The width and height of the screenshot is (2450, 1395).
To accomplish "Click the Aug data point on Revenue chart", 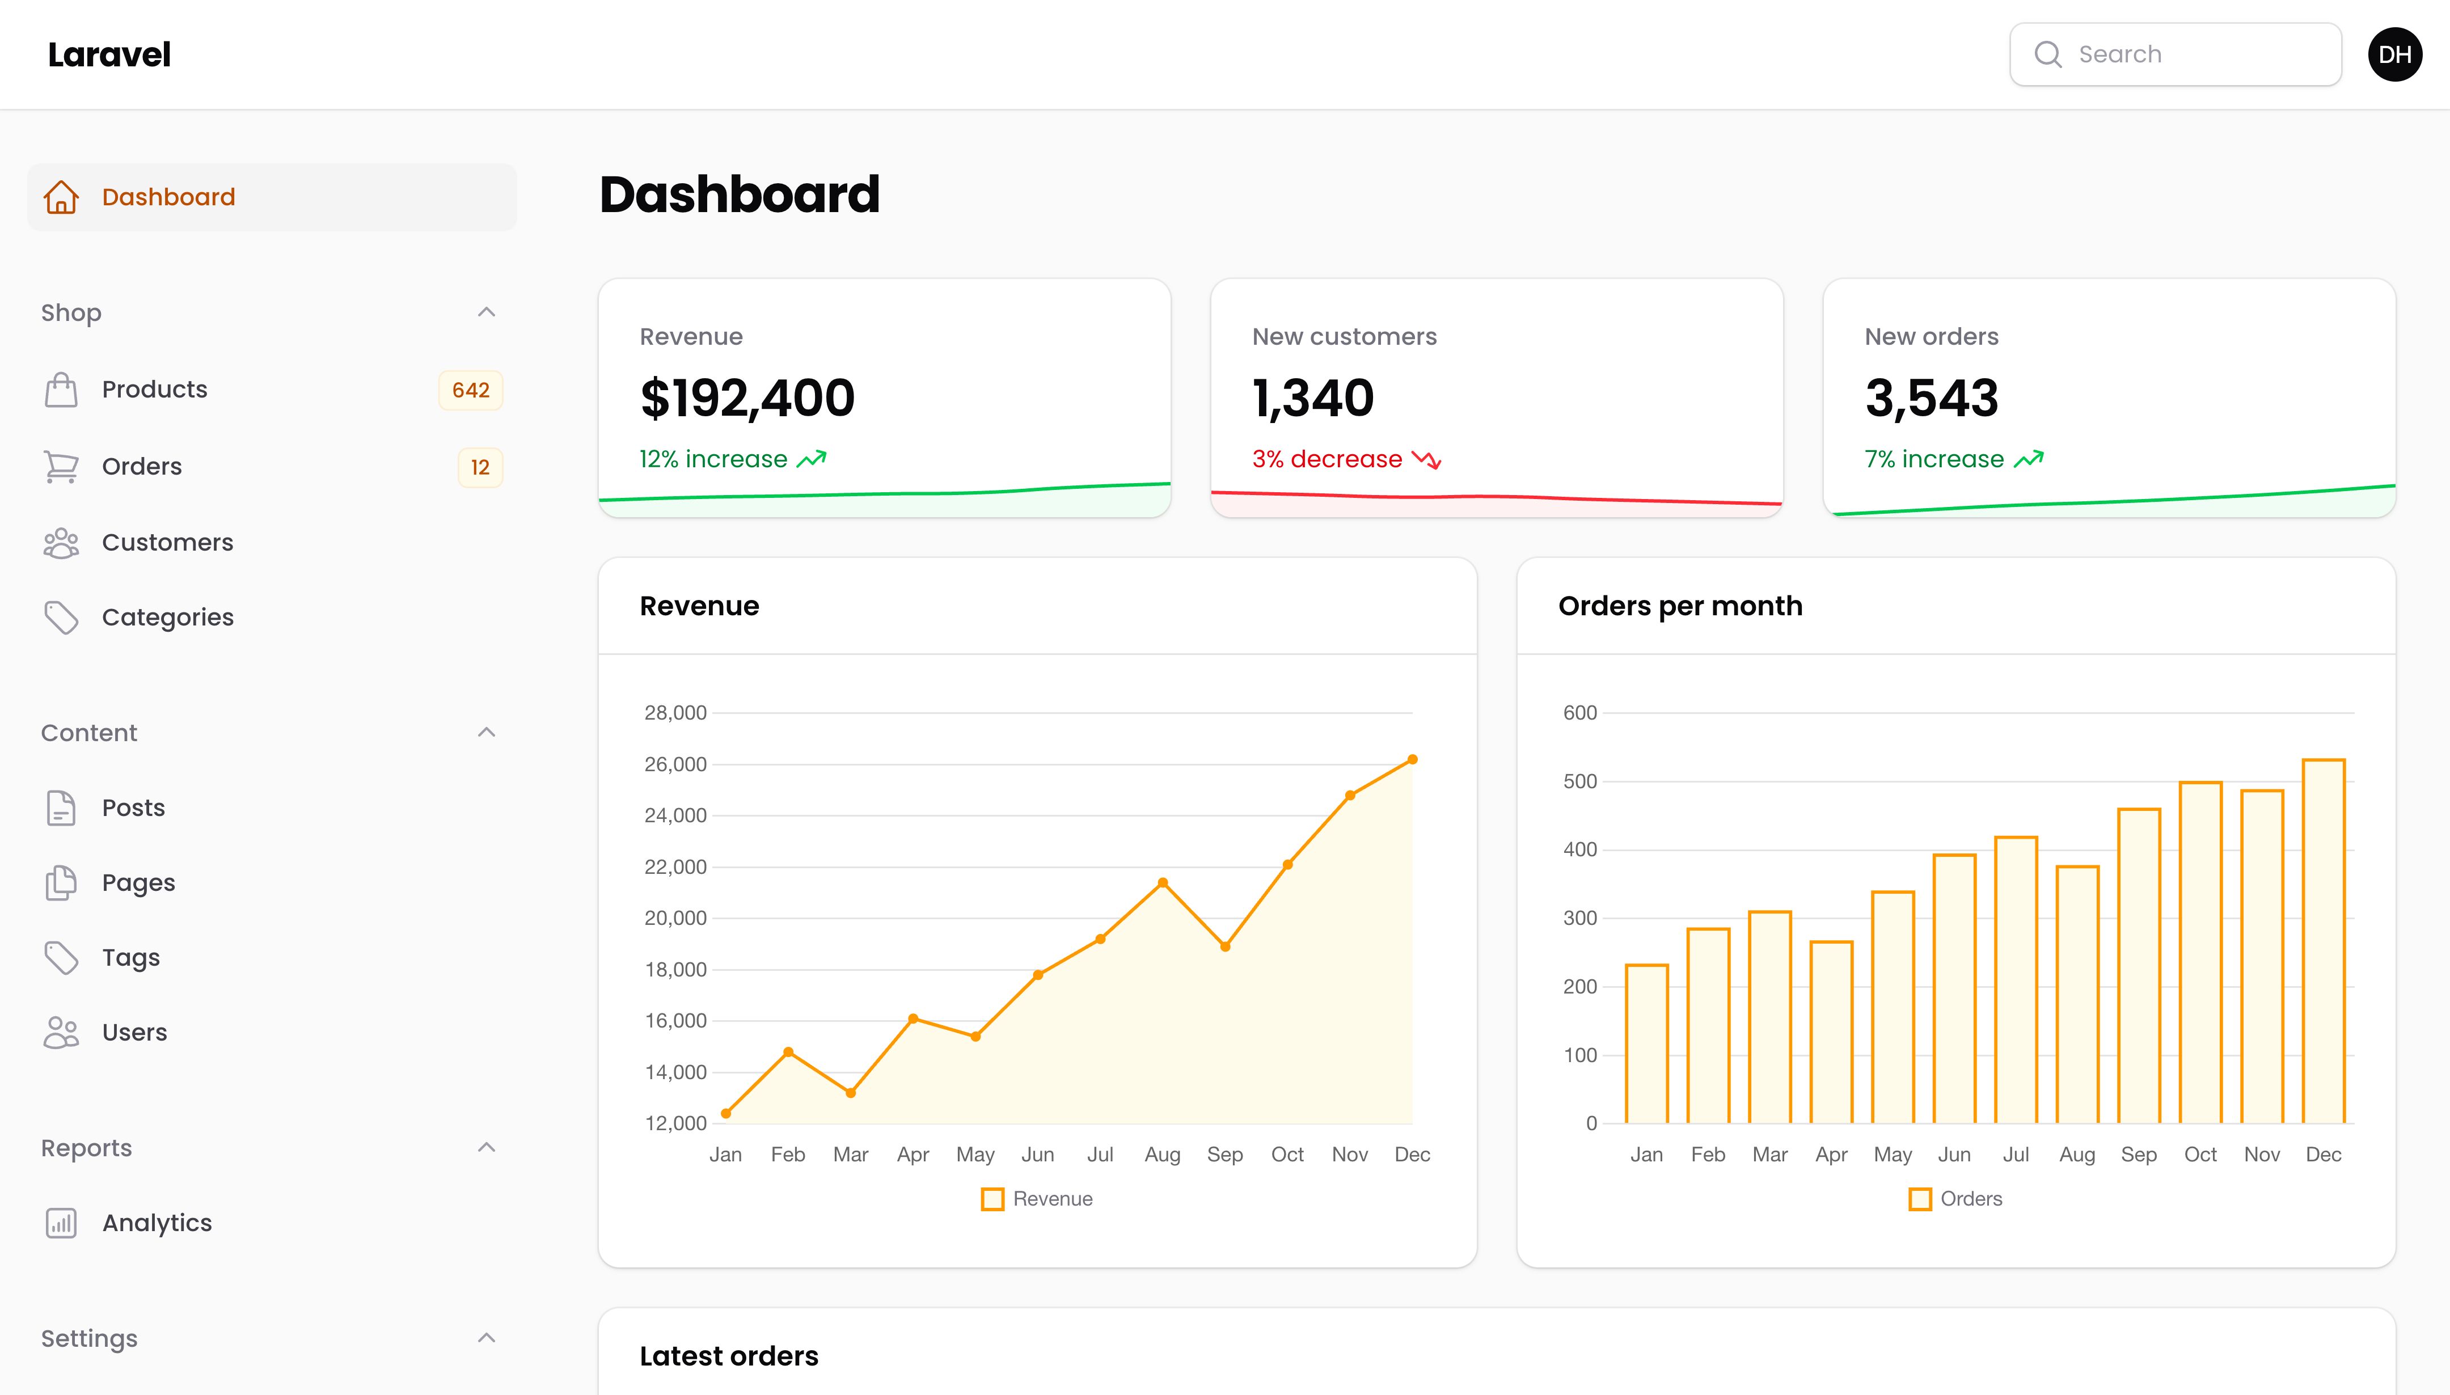I will point(1162,882).
